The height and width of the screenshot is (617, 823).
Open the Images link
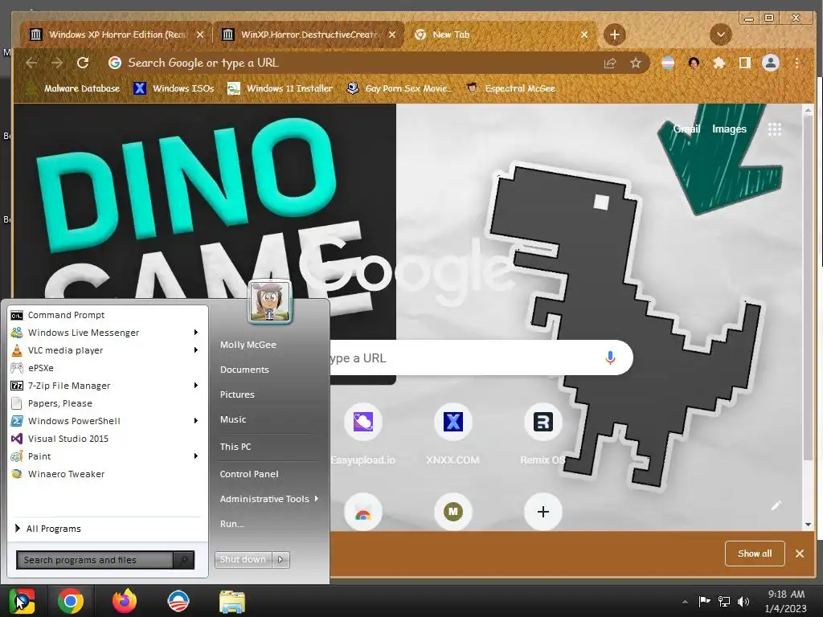tap(729, 129)
